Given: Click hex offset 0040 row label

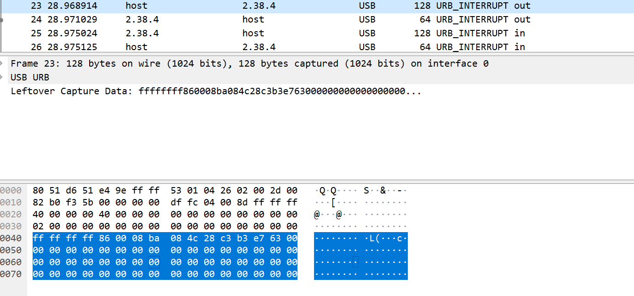Looking at the screenshot, I should (11, 239).
